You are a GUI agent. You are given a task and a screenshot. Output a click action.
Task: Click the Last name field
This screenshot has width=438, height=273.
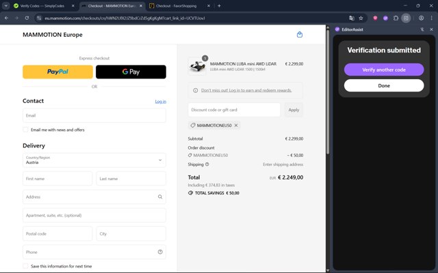pyautogui.click(x=131, y=179)
